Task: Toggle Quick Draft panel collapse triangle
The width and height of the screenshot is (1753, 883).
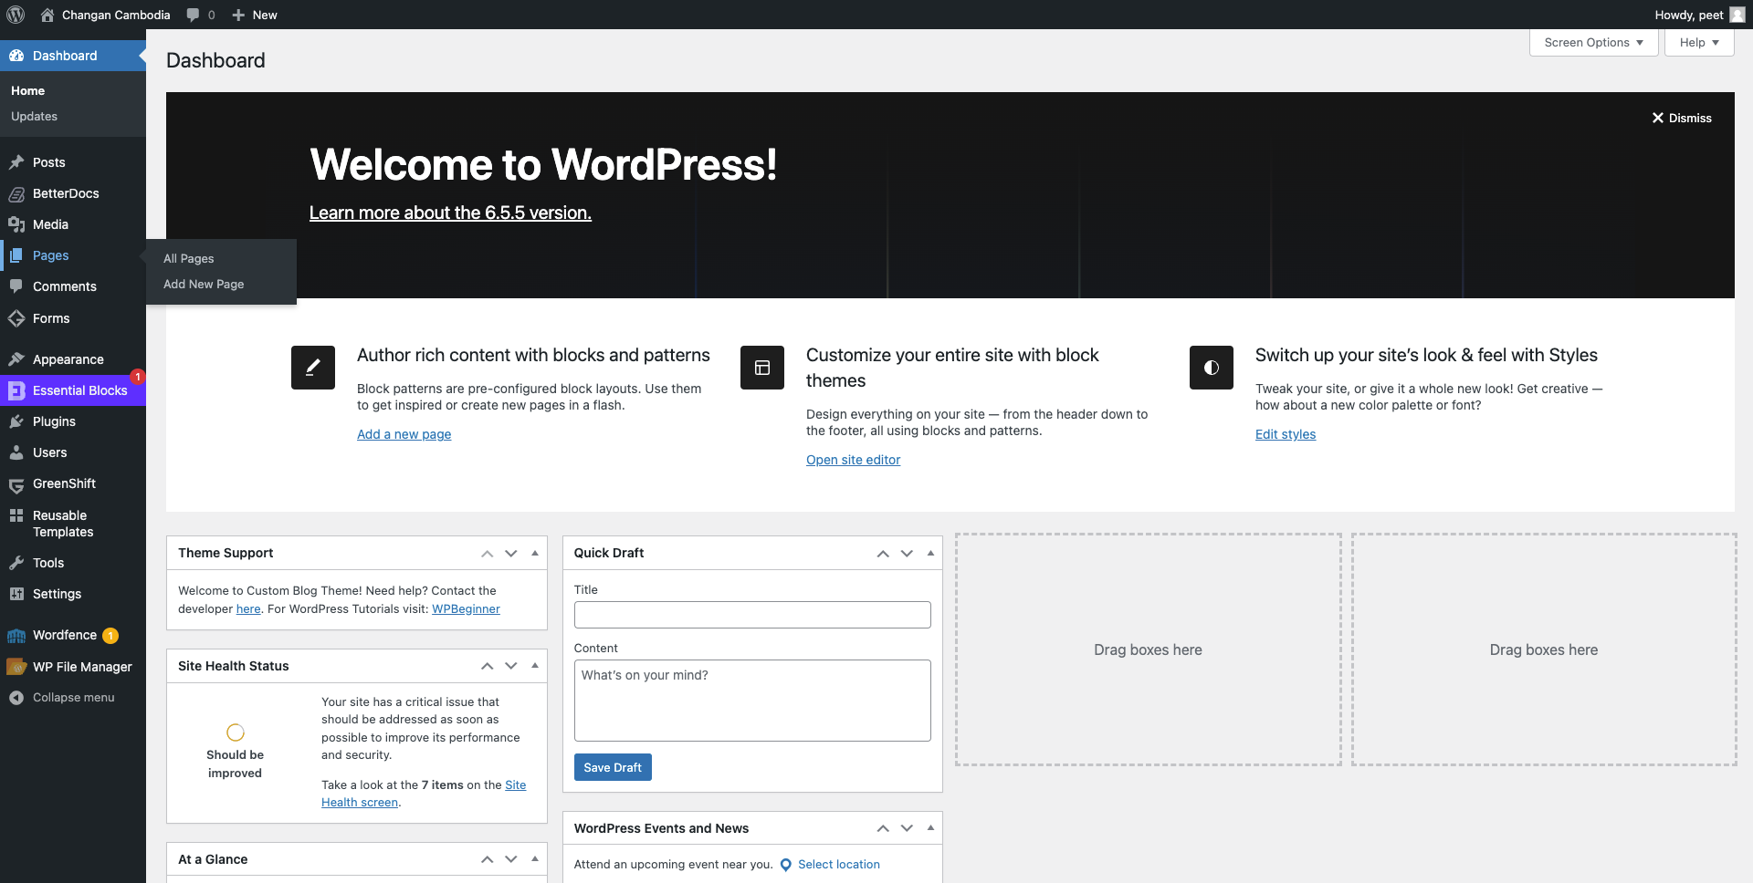Action: click(x=930, y=553)
